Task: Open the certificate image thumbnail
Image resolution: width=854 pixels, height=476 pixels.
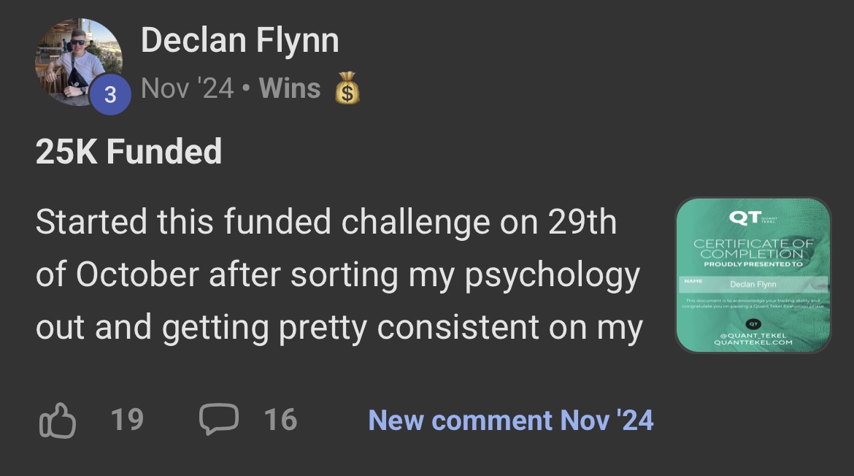Action: point(753,275)
